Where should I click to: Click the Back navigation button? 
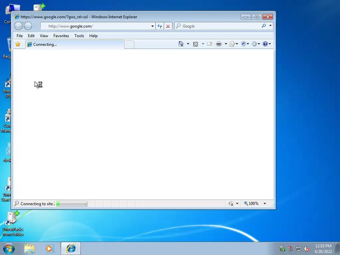[19, 26]
